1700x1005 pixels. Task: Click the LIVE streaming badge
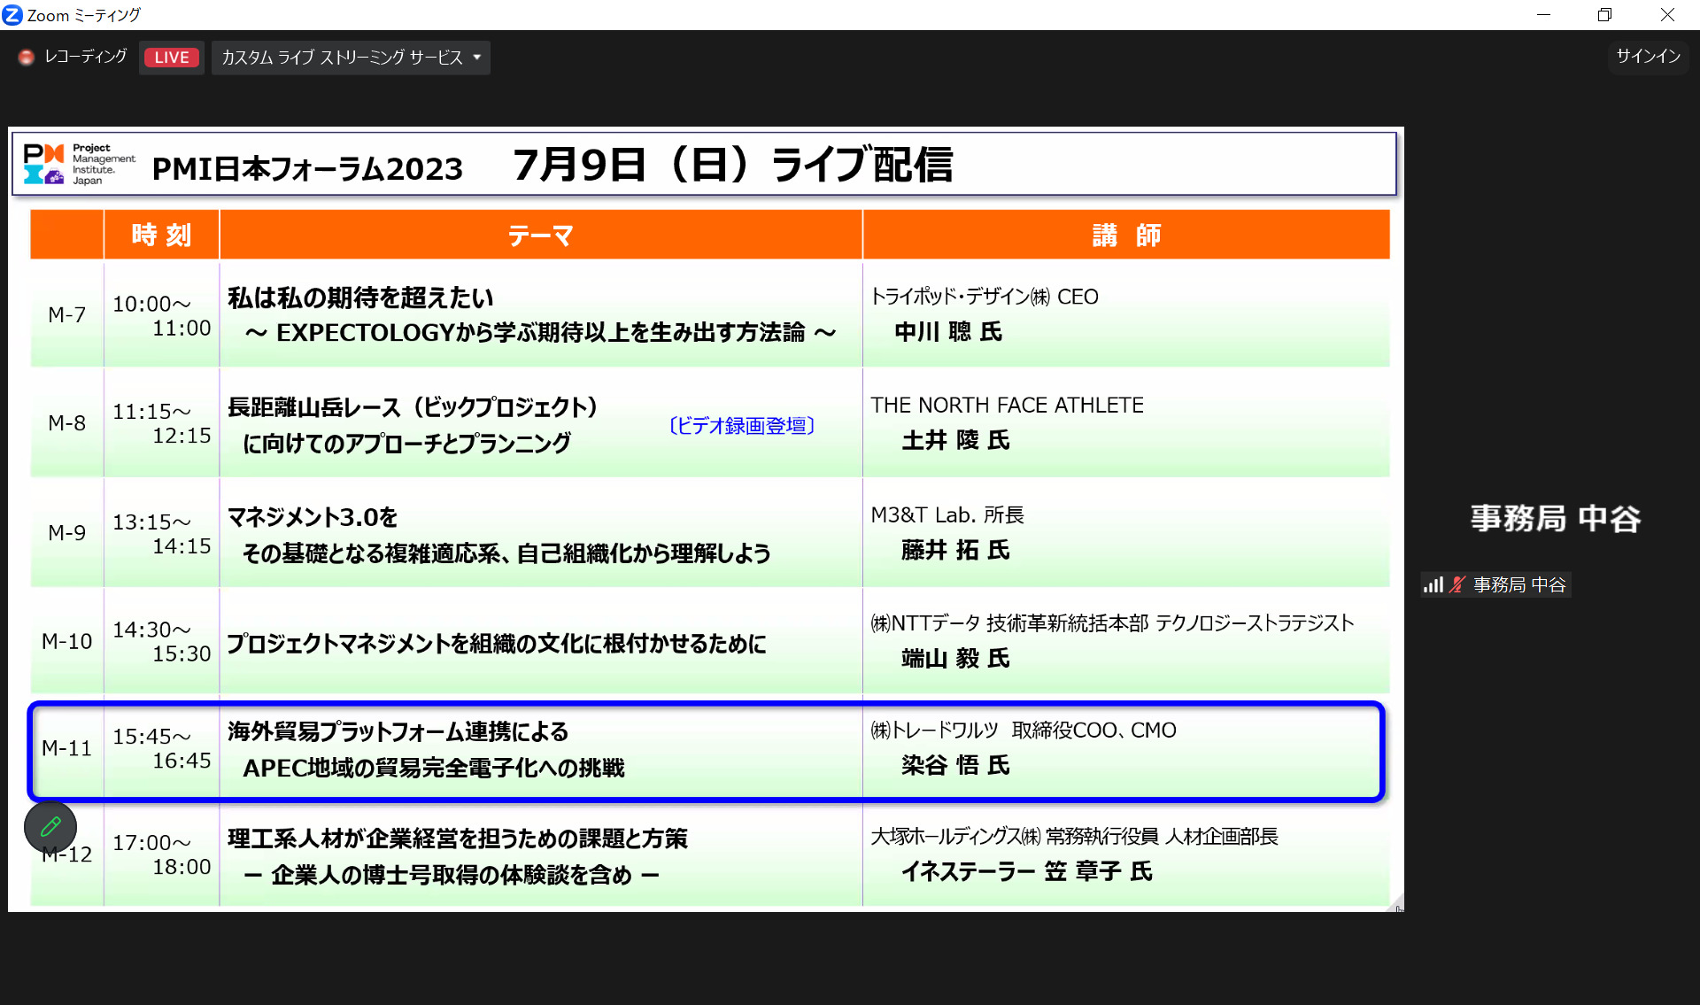click(x=172, y=58)
